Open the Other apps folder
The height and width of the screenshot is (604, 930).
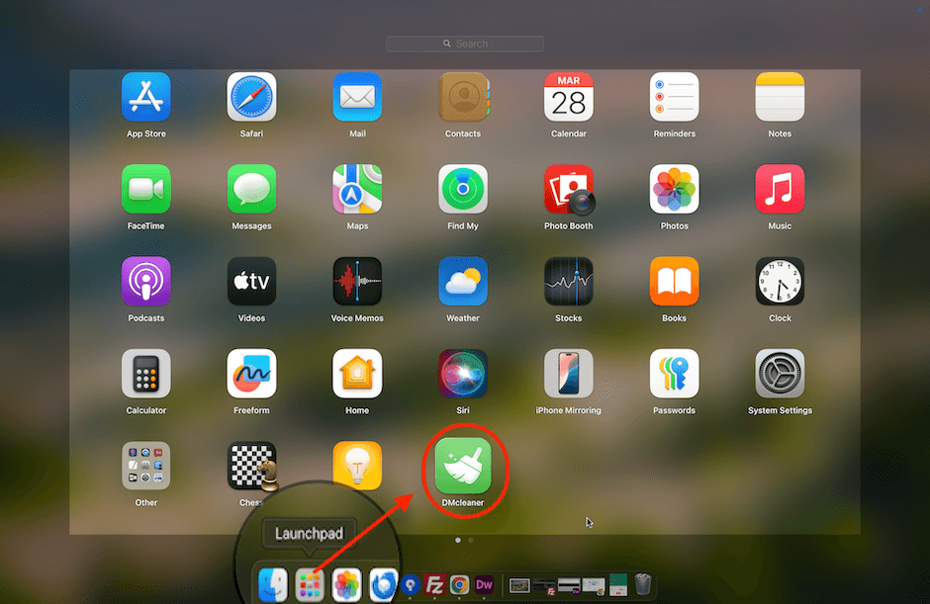(145, 465)
